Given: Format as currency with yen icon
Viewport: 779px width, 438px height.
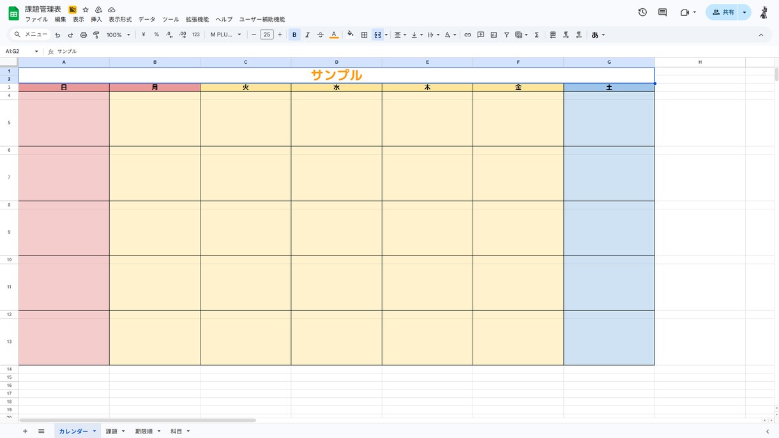Looking at the screenshot, I should (x=143, y=35).
